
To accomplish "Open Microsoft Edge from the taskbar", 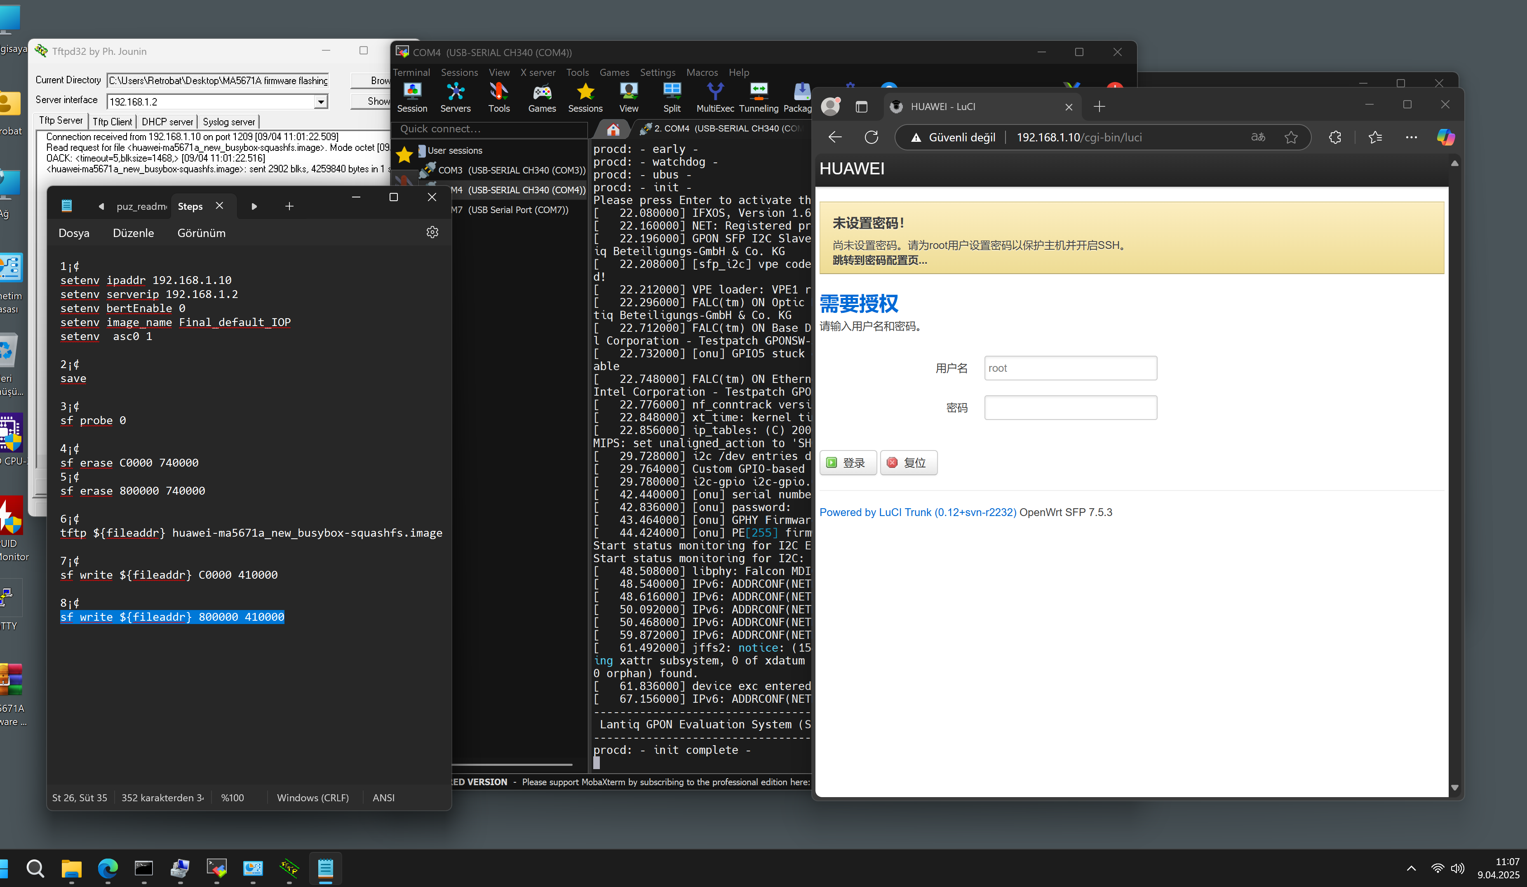I will pos(108,869).
